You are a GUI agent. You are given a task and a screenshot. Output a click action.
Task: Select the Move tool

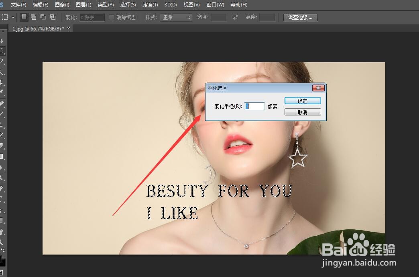[x=2, y=41]
